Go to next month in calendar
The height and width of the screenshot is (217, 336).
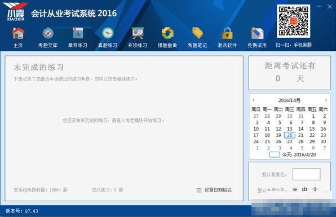[x=326, y=100]
